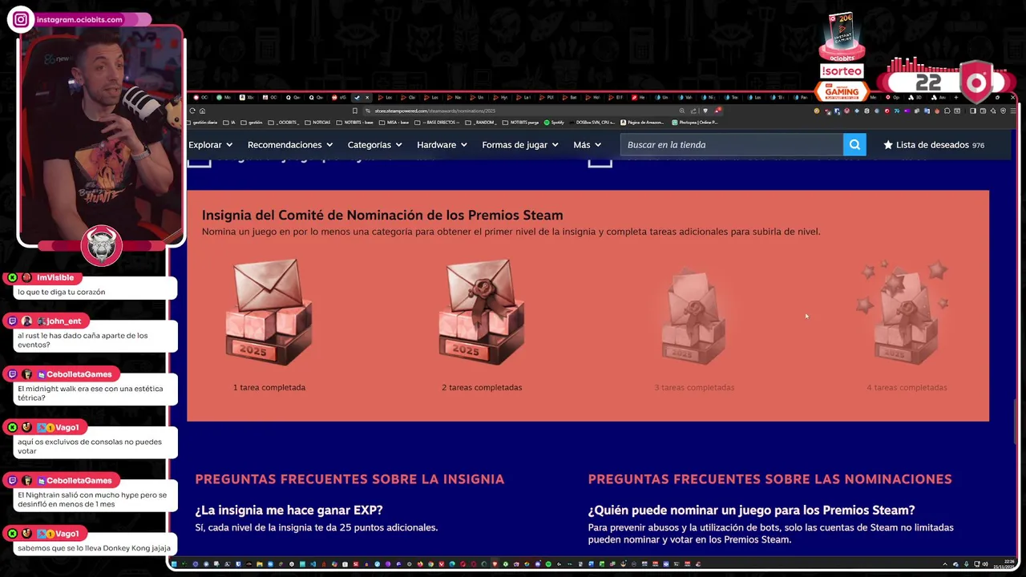Toggle the browser sidebar panel icon
Screen dimensions: 1026x577
973,111
